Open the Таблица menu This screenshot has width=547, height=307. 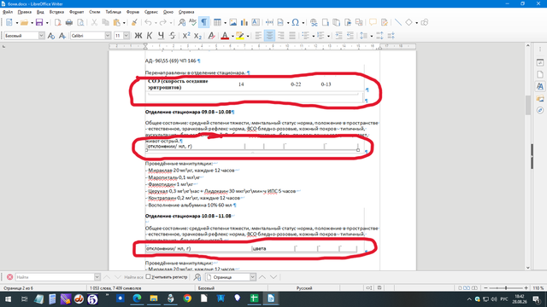(113, 12)
